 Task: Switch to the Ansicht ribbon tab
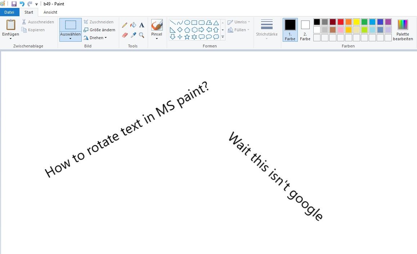tap(50, 12)
